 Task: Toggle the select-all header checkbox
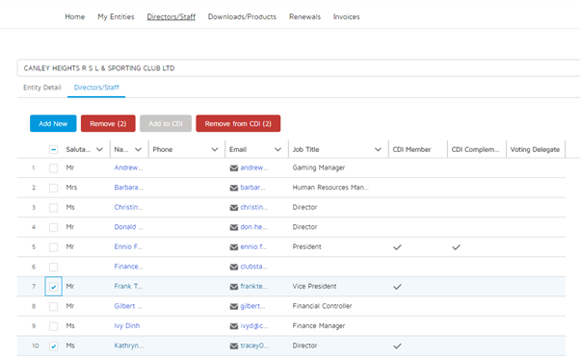(53, 149)
